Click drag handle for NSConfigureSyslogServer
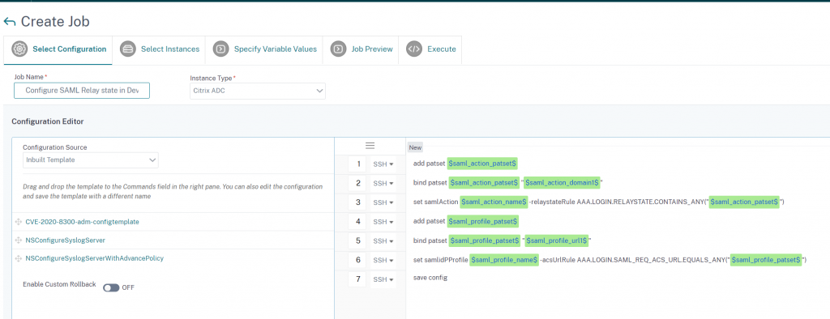 (19, 240)
